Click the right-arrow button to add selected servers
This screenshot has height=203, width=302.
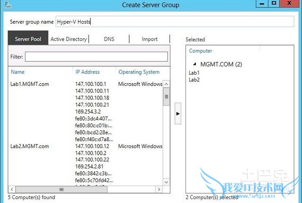tap(178, 114)
